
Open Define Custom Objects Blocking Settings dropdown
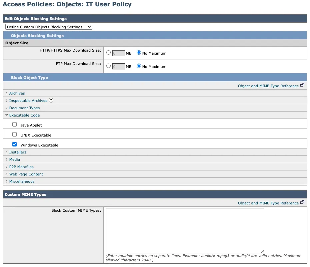click(49, 27)
